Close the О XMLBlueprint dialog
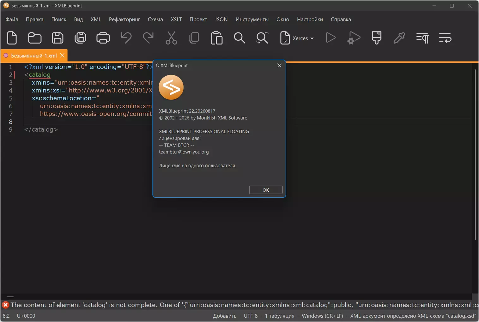Image resolution: width=479 pixels, height=322 pixels. point(279,65)
